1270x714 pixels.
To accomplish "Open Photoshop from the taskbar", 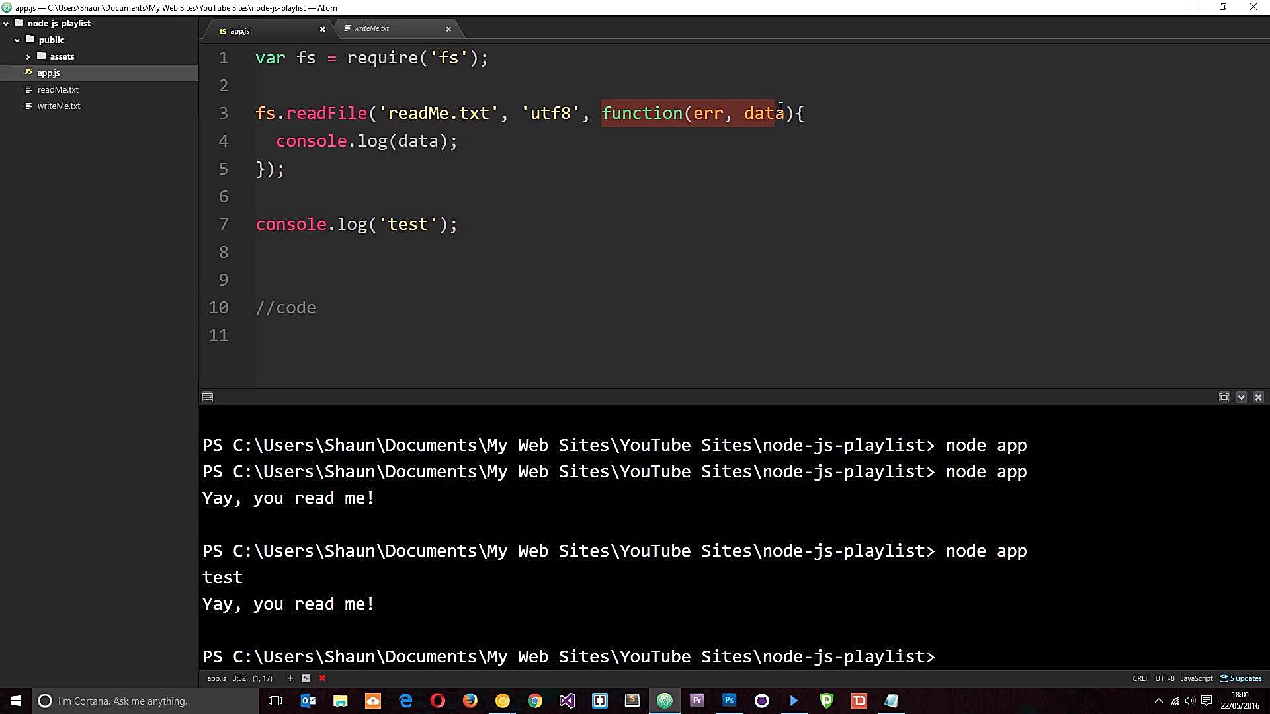I will [x=729, y=701].
